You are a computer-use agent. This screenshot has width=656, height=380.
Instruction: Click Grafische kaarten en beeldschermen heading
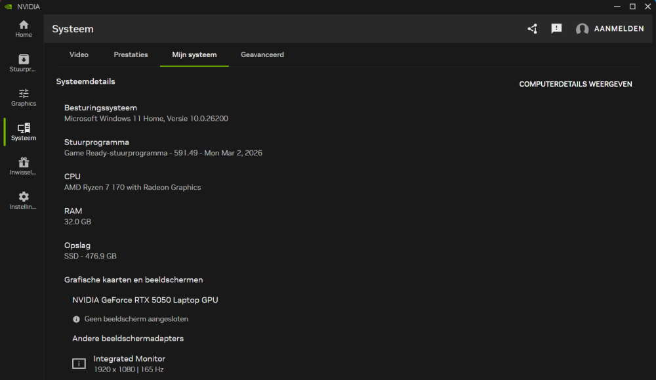point(133,280)
